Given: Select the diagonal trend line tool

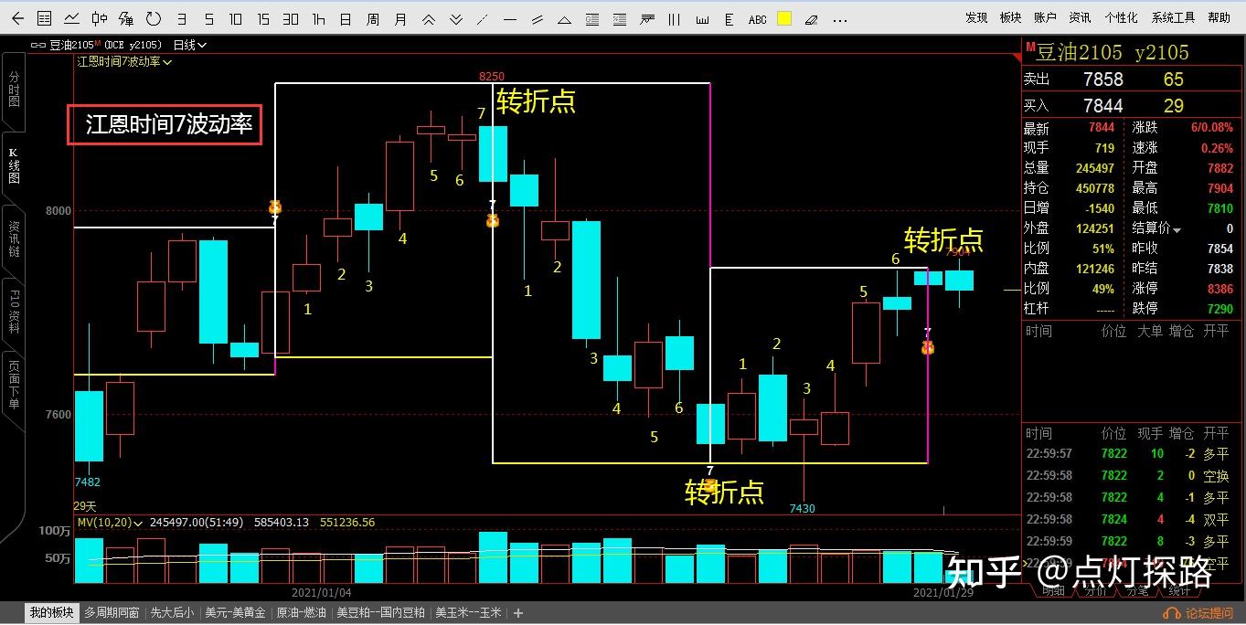Looking at the screenshot, I should click(x=483, y=18).
